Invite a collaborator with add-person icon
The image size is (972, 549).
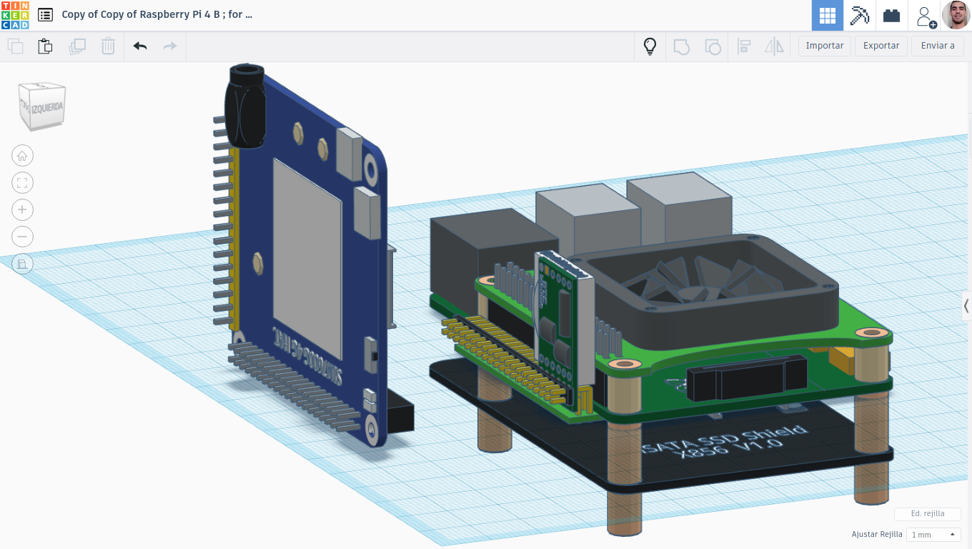pos(926,16)
